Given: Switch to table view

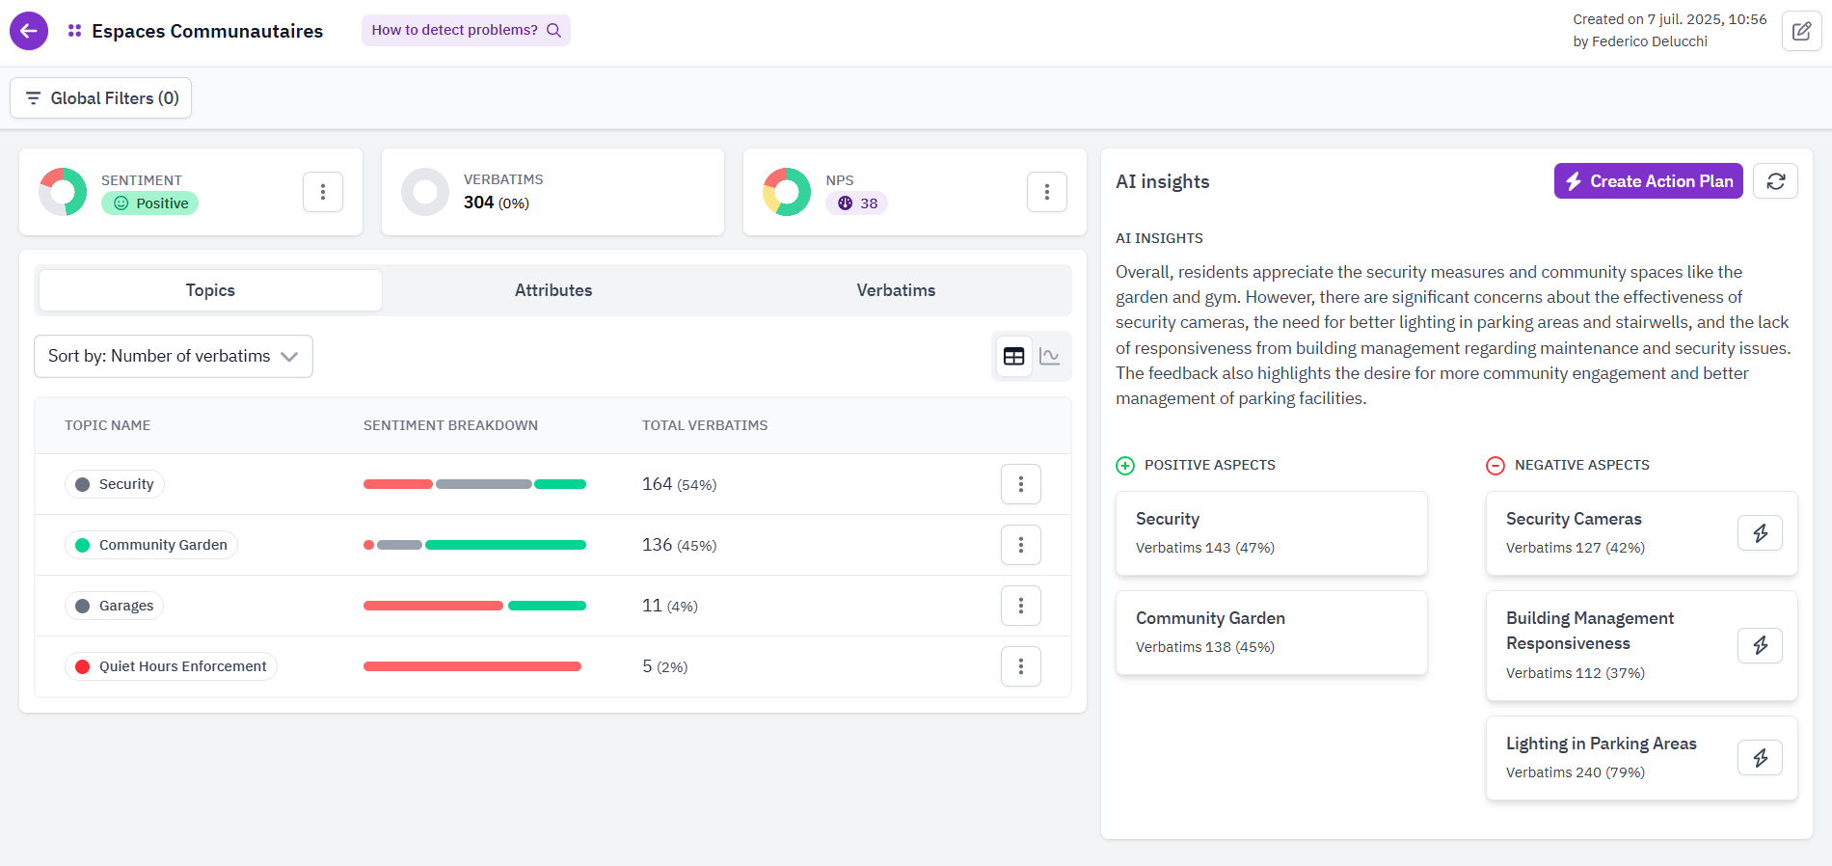Looking at the screenshot, I should pos(1013,357).
